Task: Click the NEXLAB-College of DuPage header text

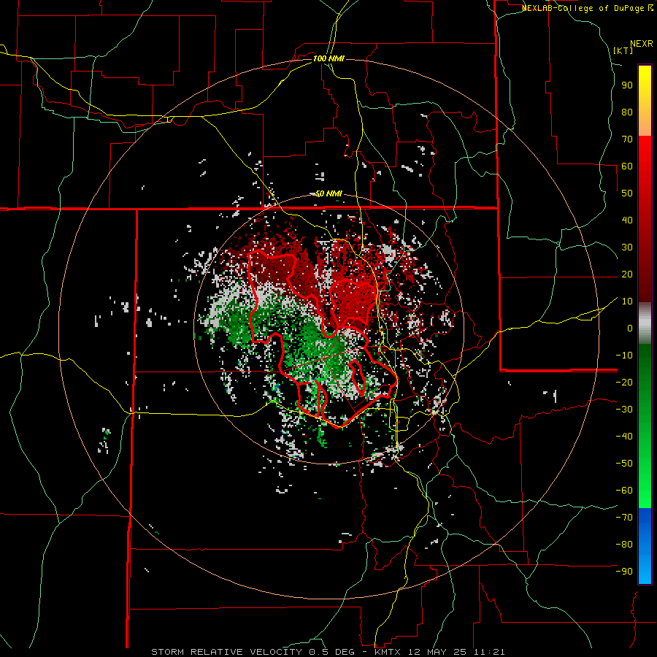Action: pos(587,8)
